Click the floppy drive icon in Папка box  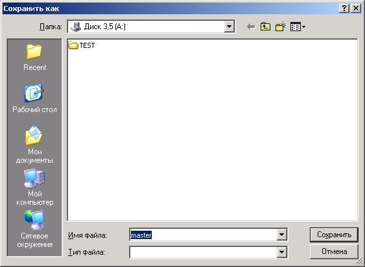(76, 27)
